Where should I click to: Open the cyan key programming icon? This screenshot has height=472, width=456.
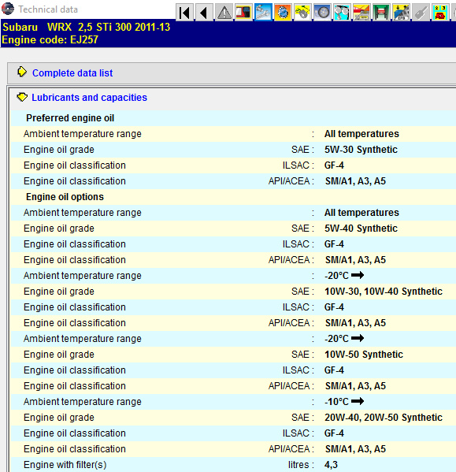tap(342, 13)
